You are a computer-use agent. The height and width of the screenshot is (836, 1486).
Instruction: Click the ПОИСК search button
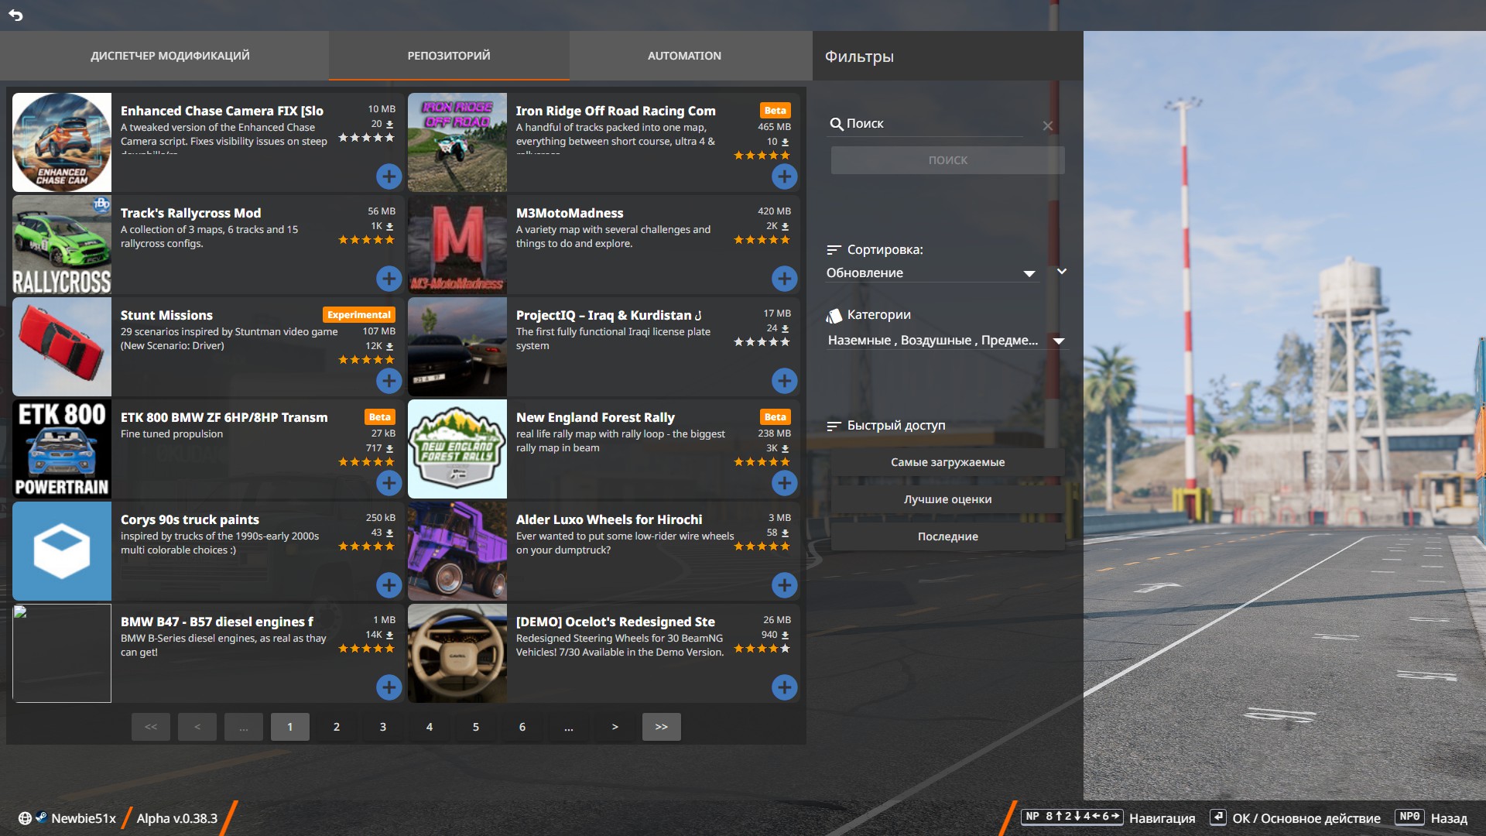(x=948, y=160)
